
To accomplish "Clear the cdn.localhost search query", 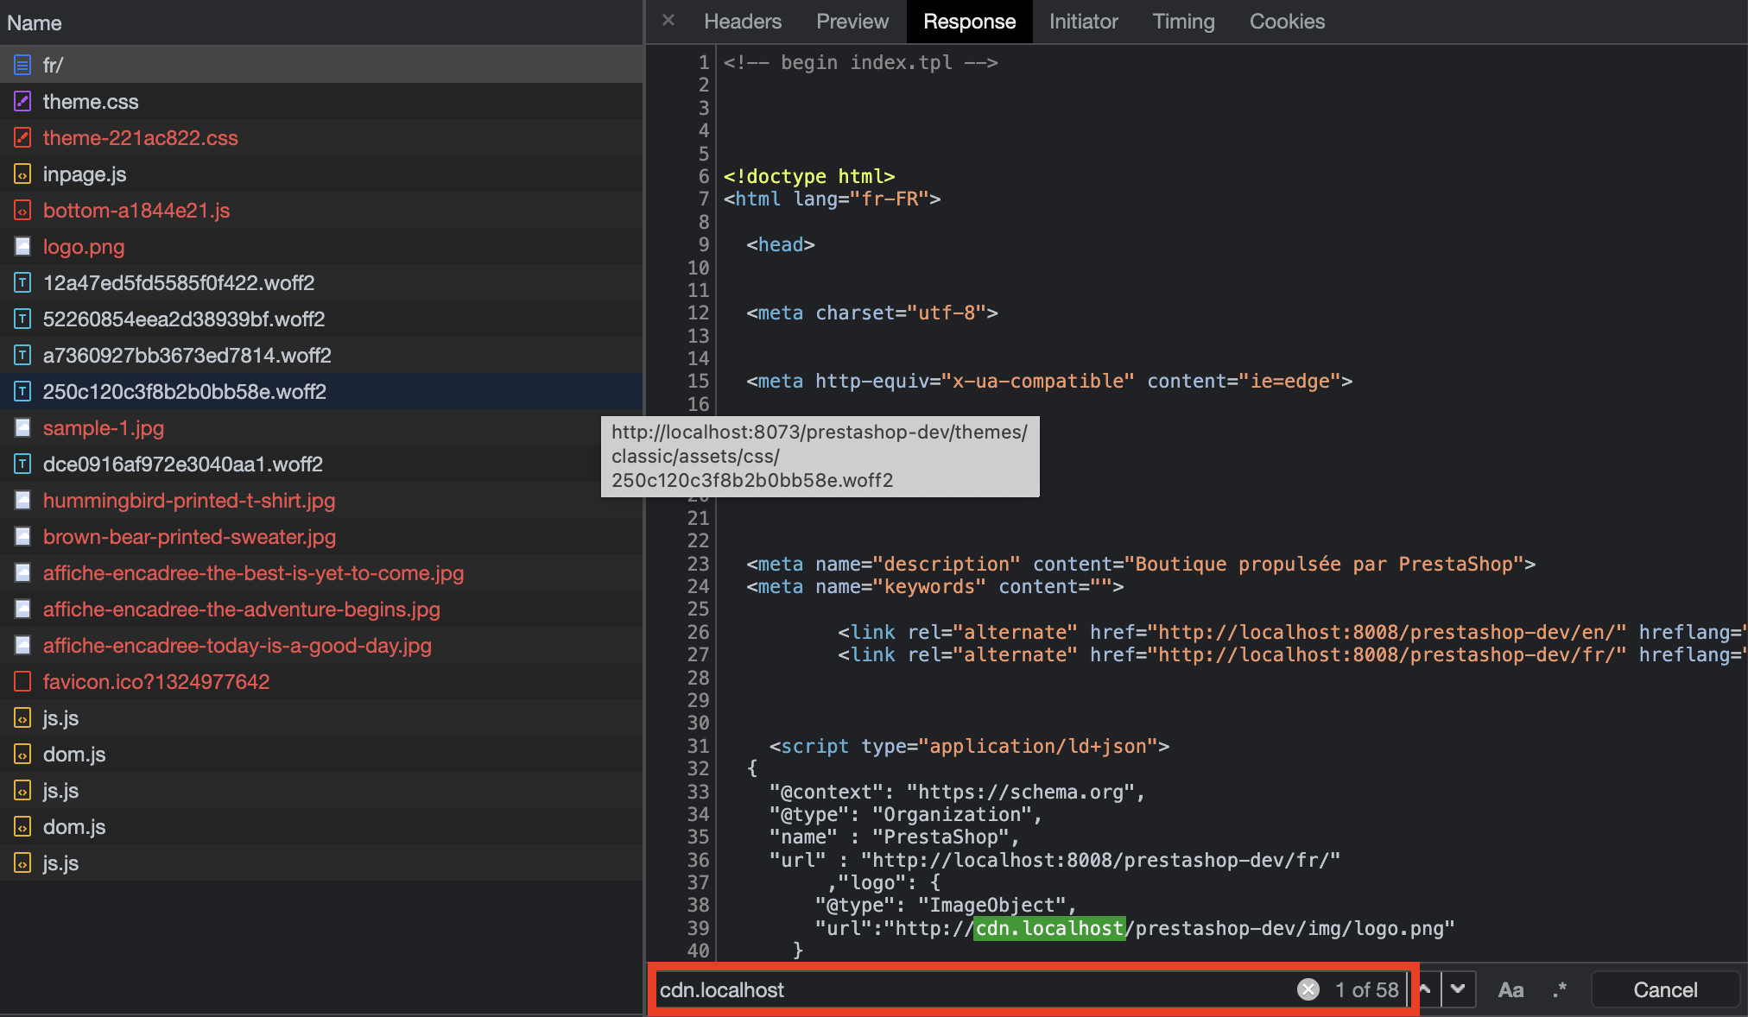I will point(1308,989).
